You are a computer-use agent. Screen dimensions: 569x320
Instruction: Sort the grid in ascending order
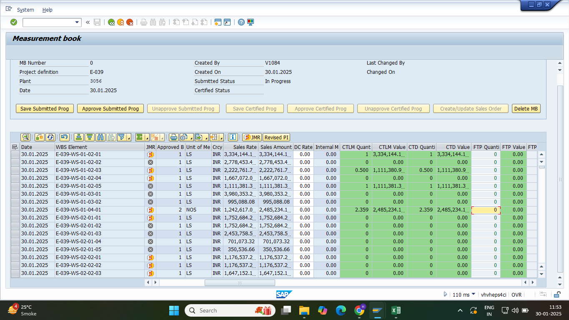78,137
